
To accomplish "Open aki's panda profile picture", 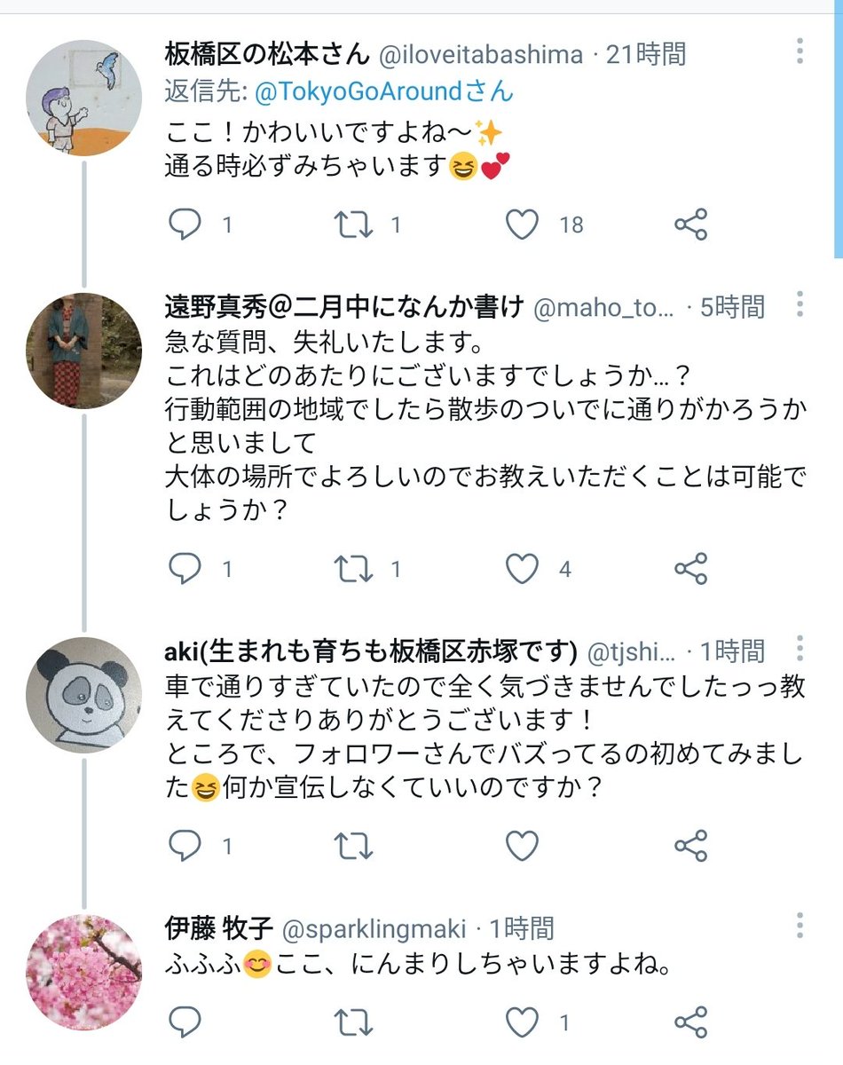I will pyautogui.click(x=84, y=695).
